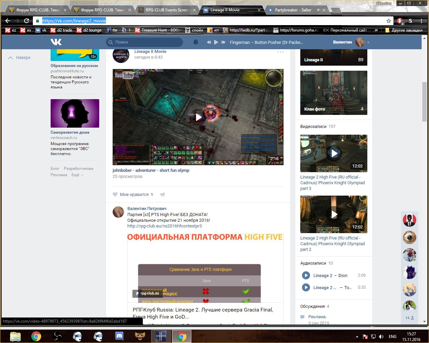Click the Наверх back-to-top button
429x343 pixels.
click(19, 58)
